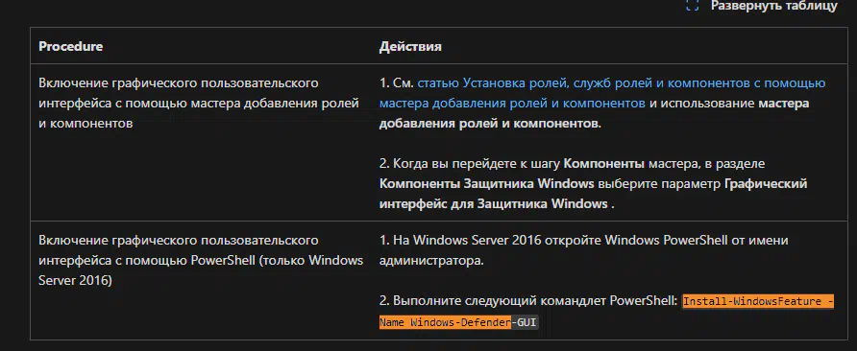Viewport: 857px width, 351px height.
Task: Click the expand table icon
Action: 693,6
